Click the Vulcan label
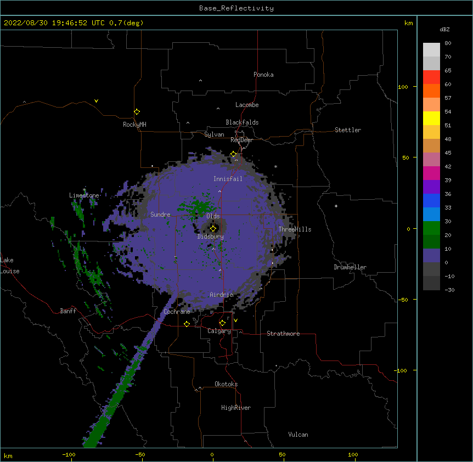 [298, 435]
